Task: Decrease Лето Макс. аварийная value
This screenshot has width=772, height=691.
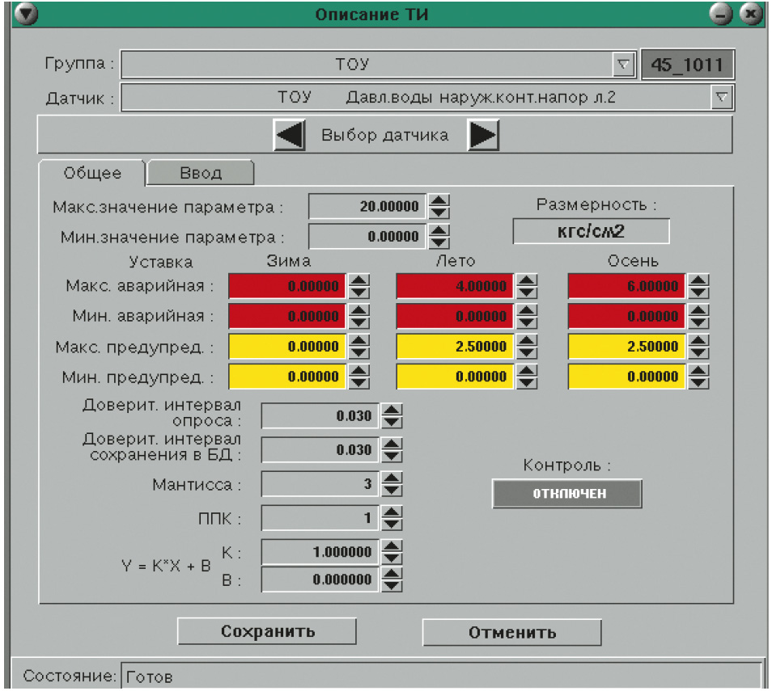Action: pos(527,293)
